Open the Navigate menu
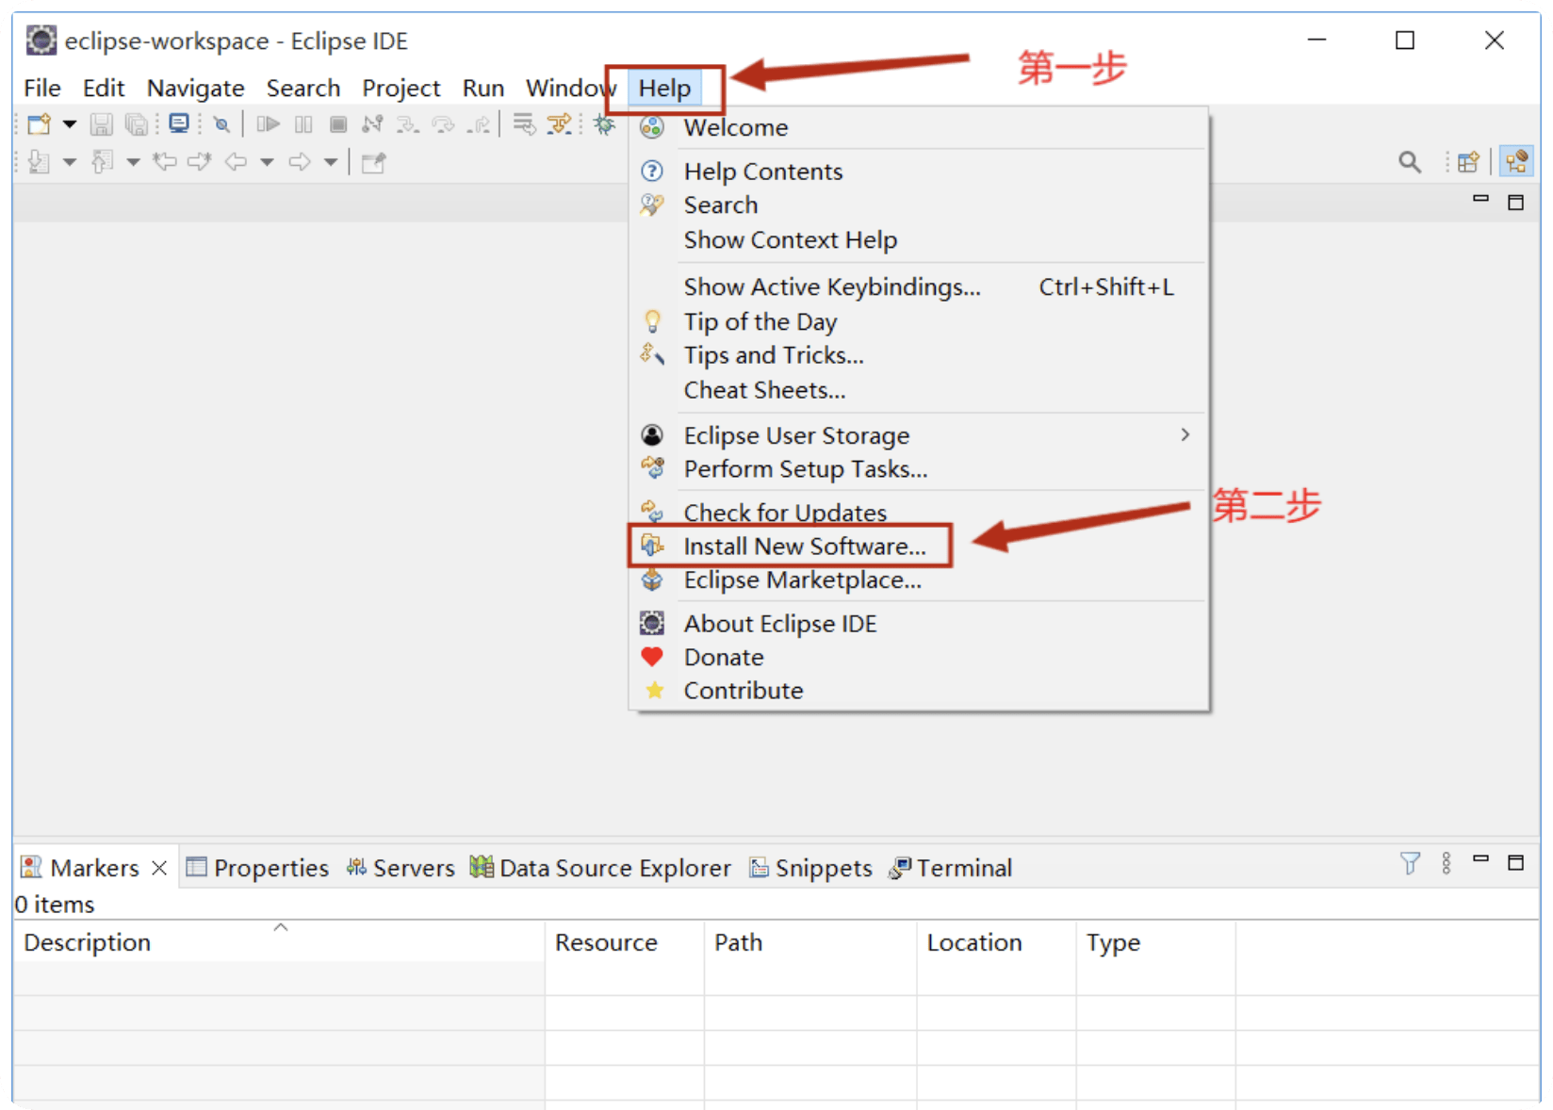This screenshot has width=1553, height=1110. point(196,88)
